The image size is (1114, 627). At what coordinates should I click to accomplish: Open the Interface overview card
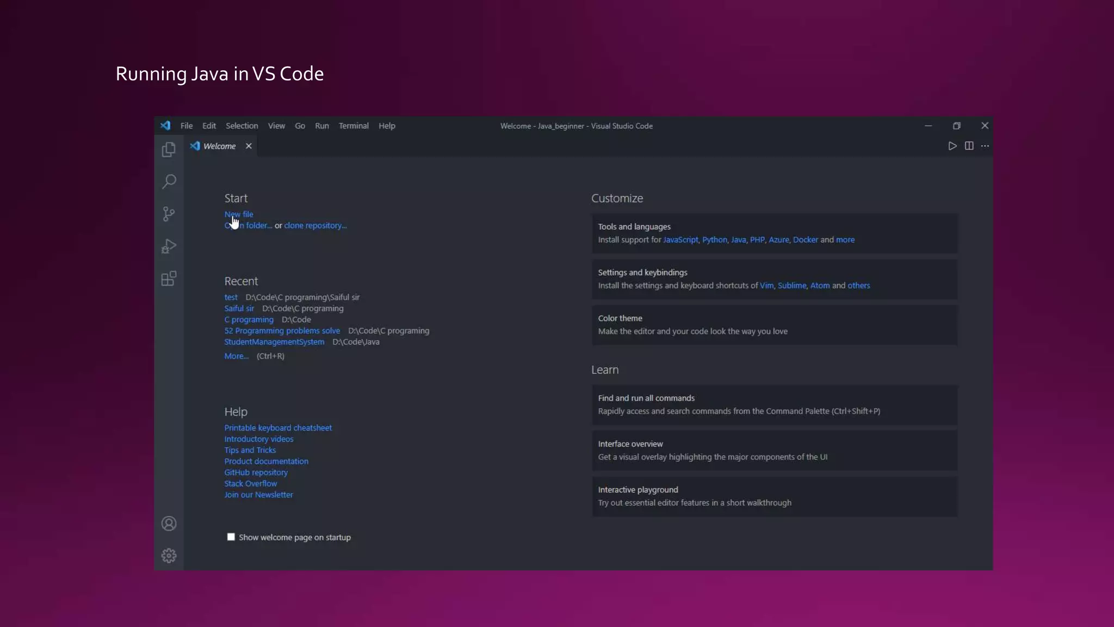pos(775,451)
